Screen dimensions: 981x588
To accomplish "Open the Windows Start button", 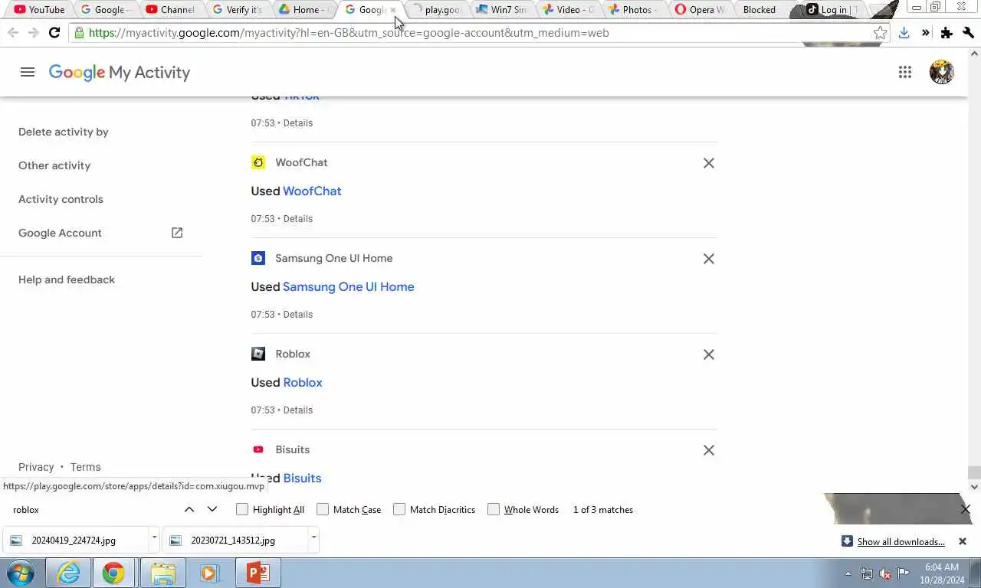I will (21, 573).
